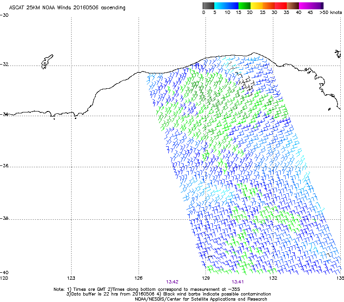
Task: Click the yellow 20-25 knots legend swatch
Action: [x=257, y=6]
